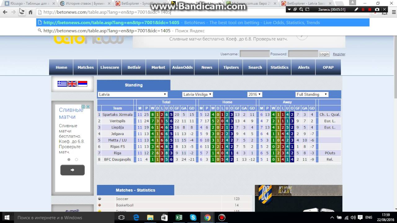Click the Spartaks Jūrmala team link
397x223 pixels.
tap(117, 115)
